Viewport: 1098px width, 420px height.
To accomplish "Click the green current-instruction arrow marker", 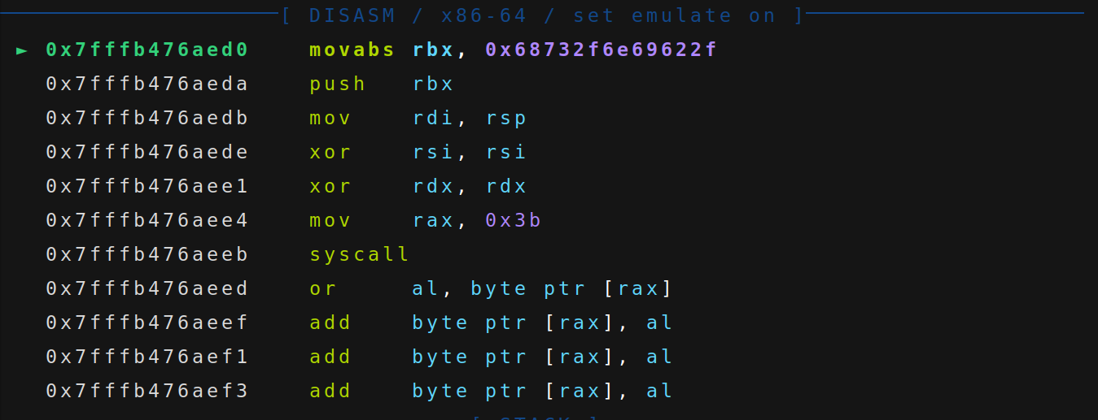I will click(x=22, y=50).
